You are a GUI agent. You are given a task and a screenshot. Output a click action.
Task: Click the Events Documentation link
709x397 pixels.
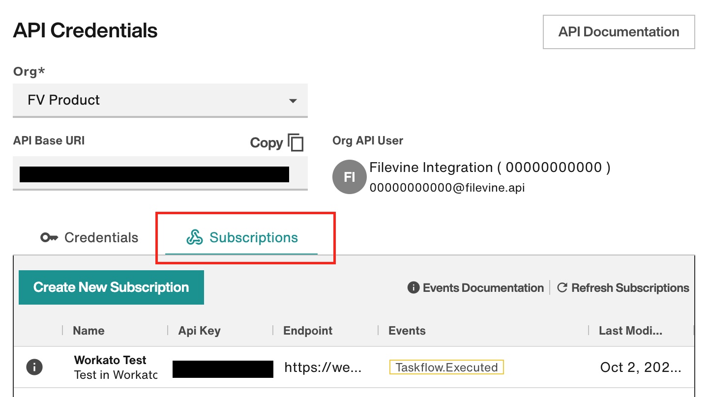(482, 288)
